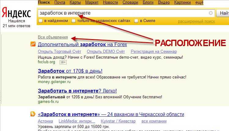Click 'Открыть DEMO Счёт' sitelink

coord(106,52)
